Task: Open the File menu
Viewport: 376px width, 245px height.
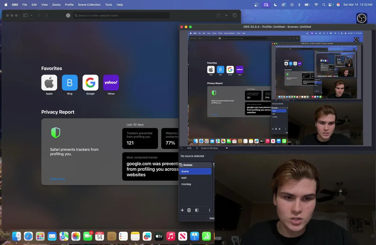Action: [25, 4]
